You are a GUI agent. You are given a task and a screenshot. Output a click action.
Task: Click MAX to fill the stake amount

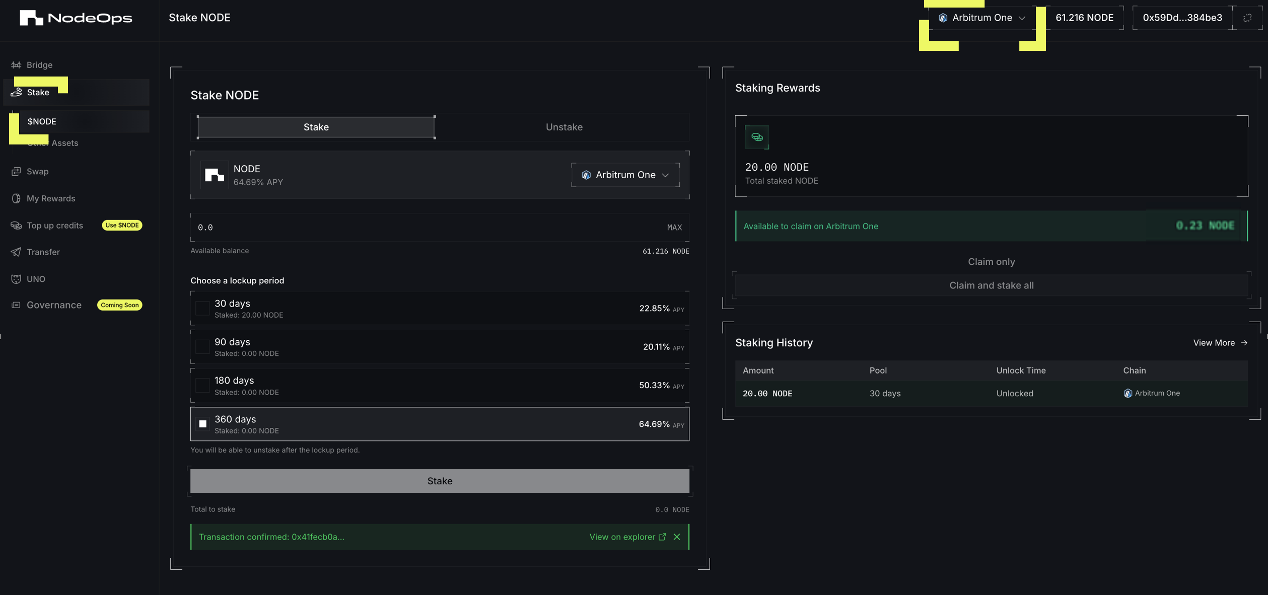coord(674,227)
